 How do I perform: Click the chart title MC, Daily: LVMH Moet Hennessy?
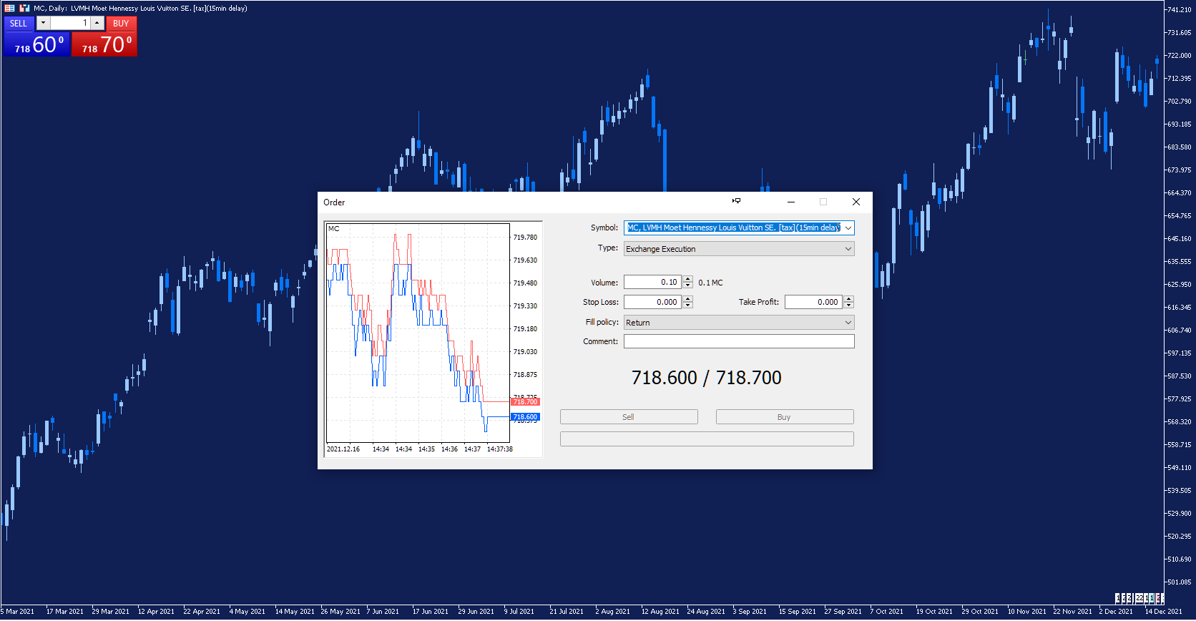[x=140, y=8]
